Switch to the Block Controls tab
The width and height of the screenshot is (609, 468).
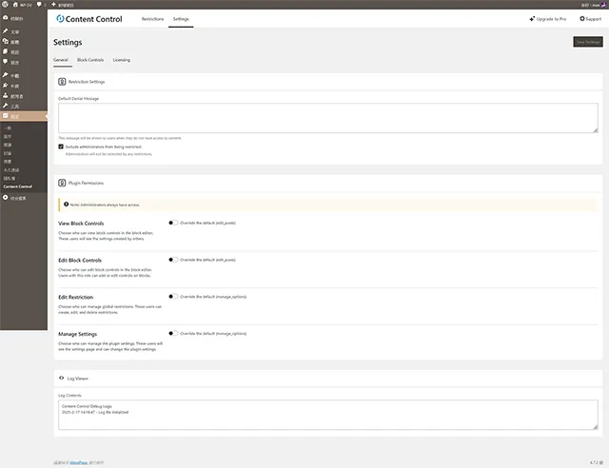(x=90, y=60)
